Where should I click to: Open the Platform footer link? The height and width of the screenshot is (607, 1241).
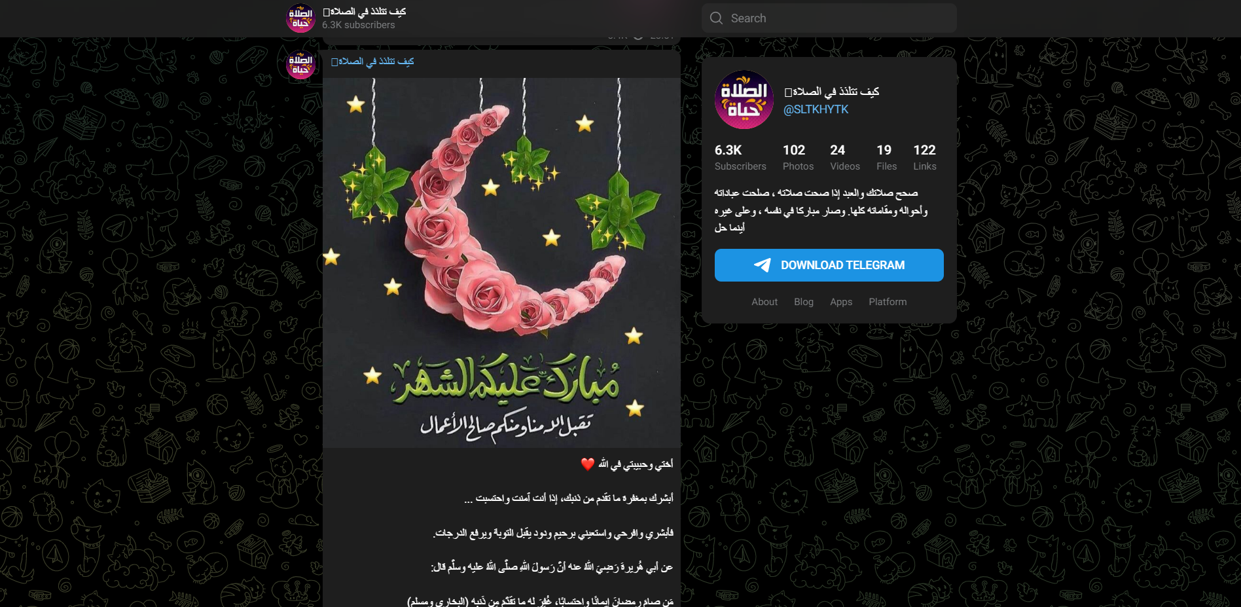pyautogui.click(x=888, y=302)
